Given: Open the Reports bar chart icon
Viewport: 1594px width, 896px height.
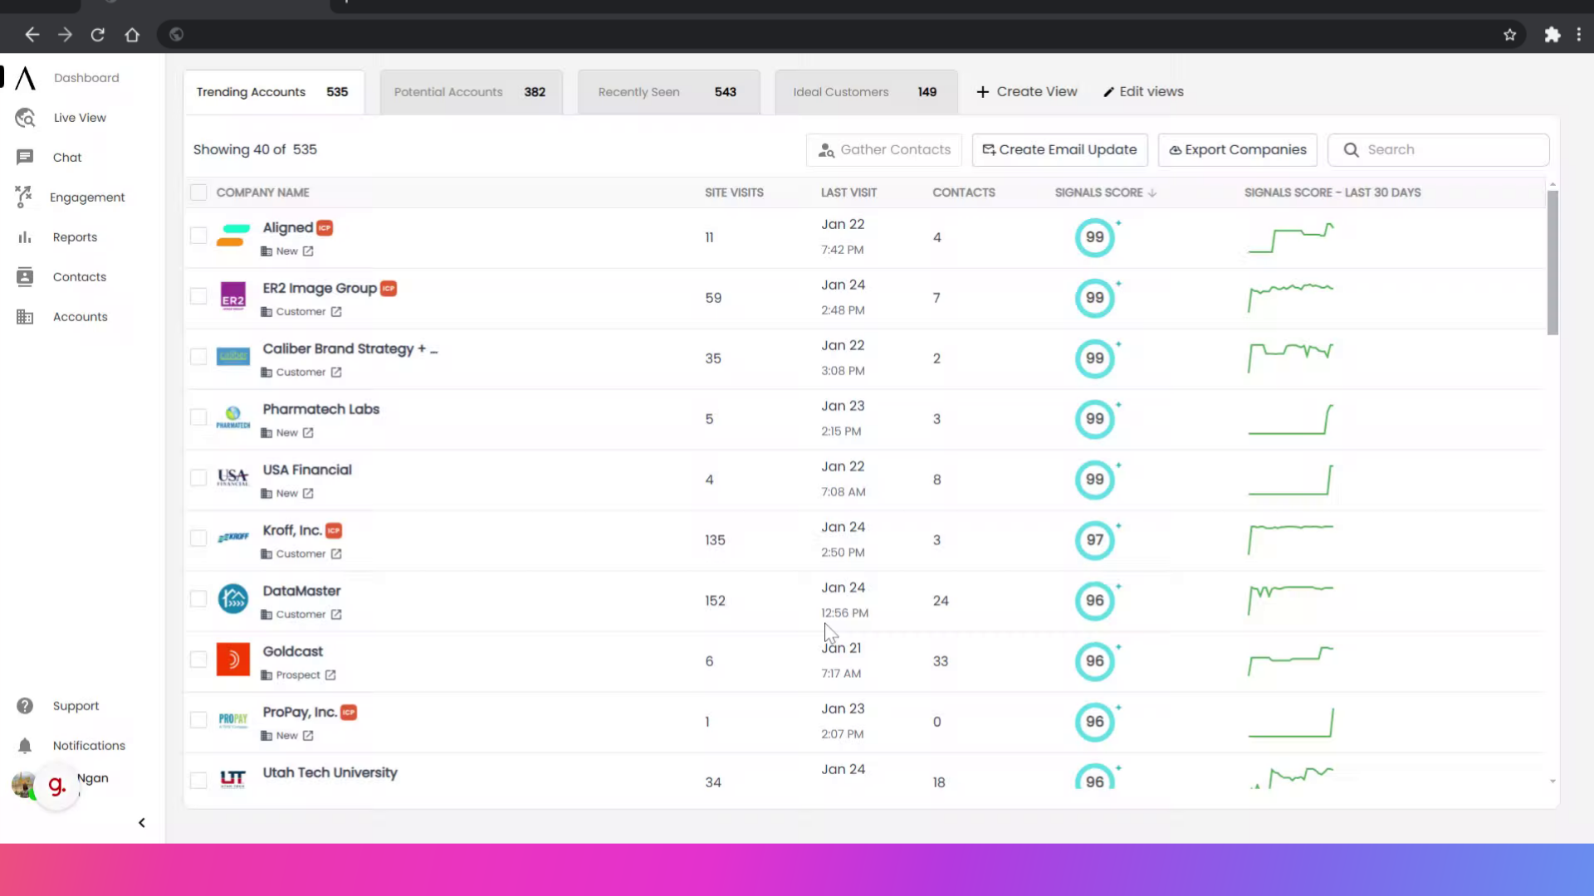Looking at the screenshot, I should point(25,237).
